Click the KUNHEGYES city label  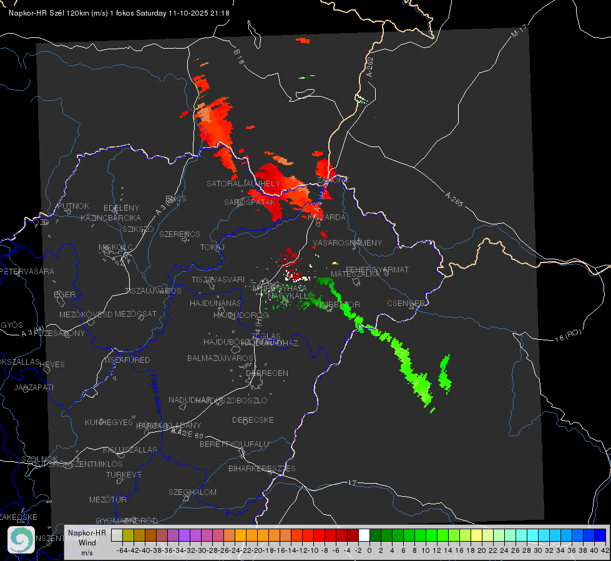[109, 423]
